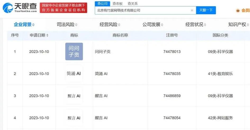Open the TianYanCha logo homepage
The height and width of the screenshot is (130, 250).
click(x=20, y=8)
